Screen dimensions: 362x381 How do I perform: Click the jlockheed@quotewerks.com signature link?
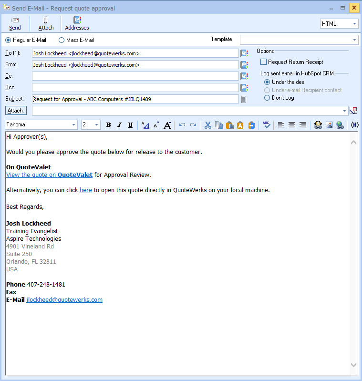[64, 299]
